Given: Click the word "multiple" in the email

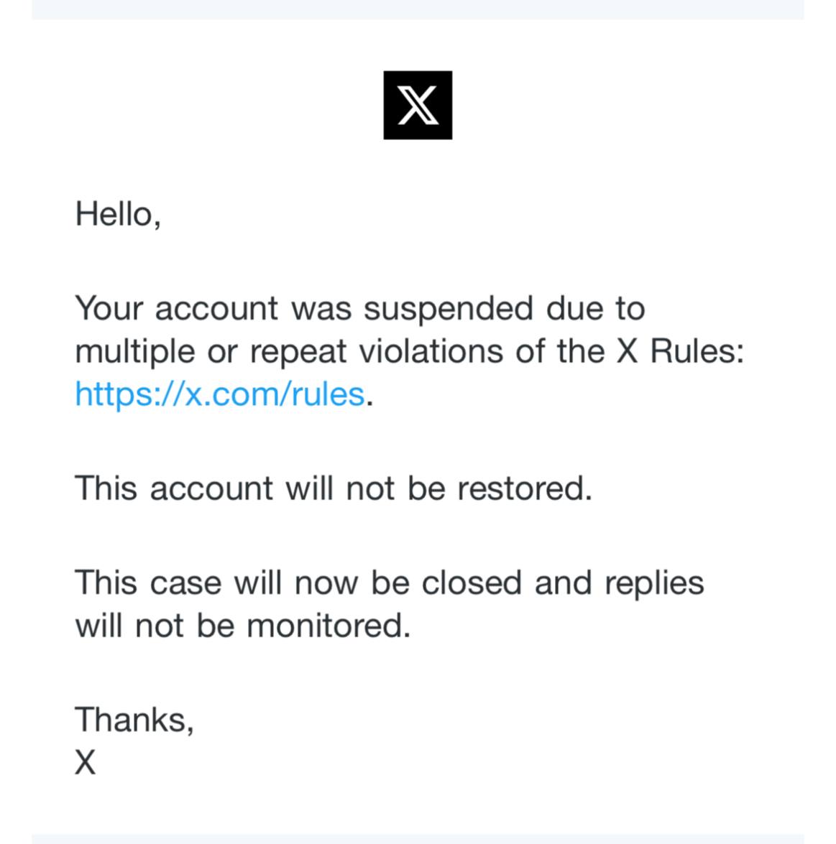Looking at the screenshot, I should pyautogui.click(x=134, y=353).
